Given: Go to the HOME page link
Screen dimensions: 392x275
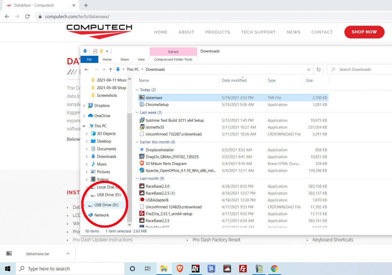Looking at the screenshot, I should [161, 32].
